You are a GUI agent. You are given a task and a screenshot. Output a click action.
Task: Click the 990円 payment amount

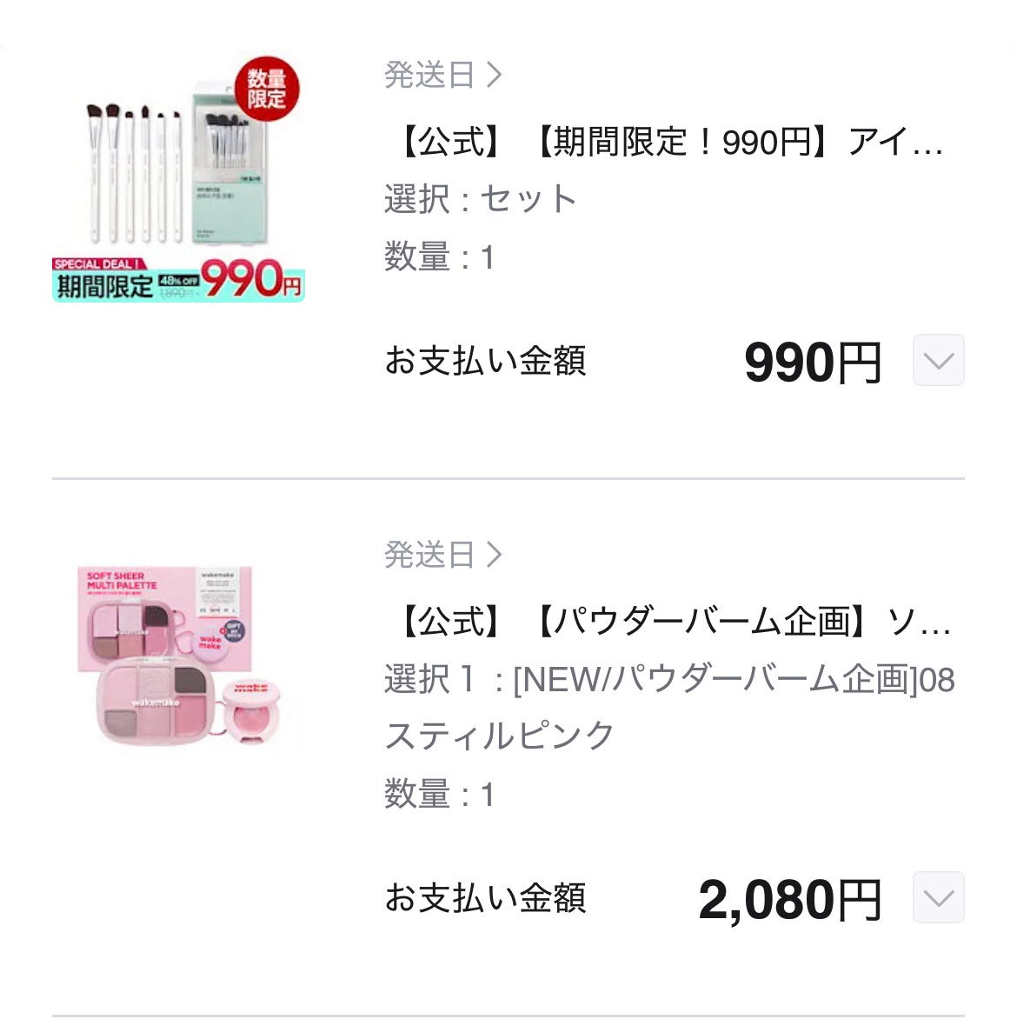[813, 362]
